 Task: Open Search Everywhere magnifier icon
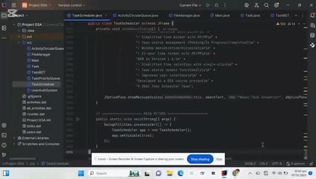tap(266, 5)
